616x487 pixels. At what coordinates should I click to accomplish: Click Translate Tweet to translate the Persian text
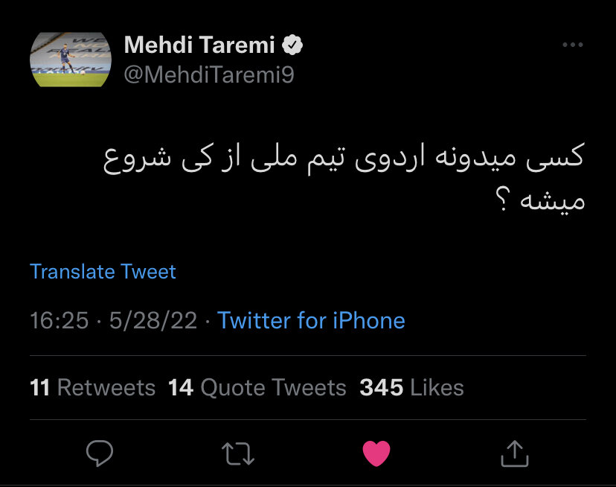pos(103,271)
